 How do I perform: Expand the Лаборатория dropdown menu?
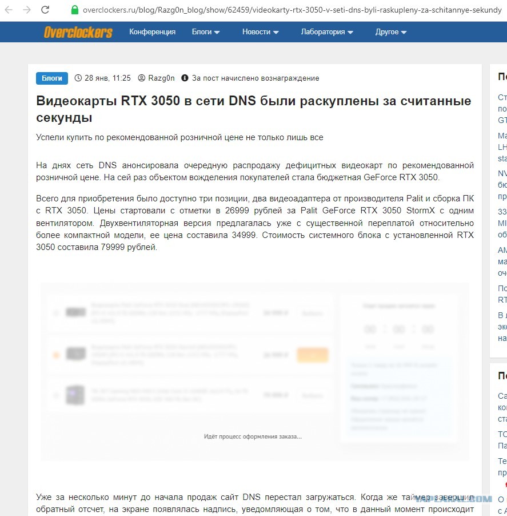(x=327, y=32)
